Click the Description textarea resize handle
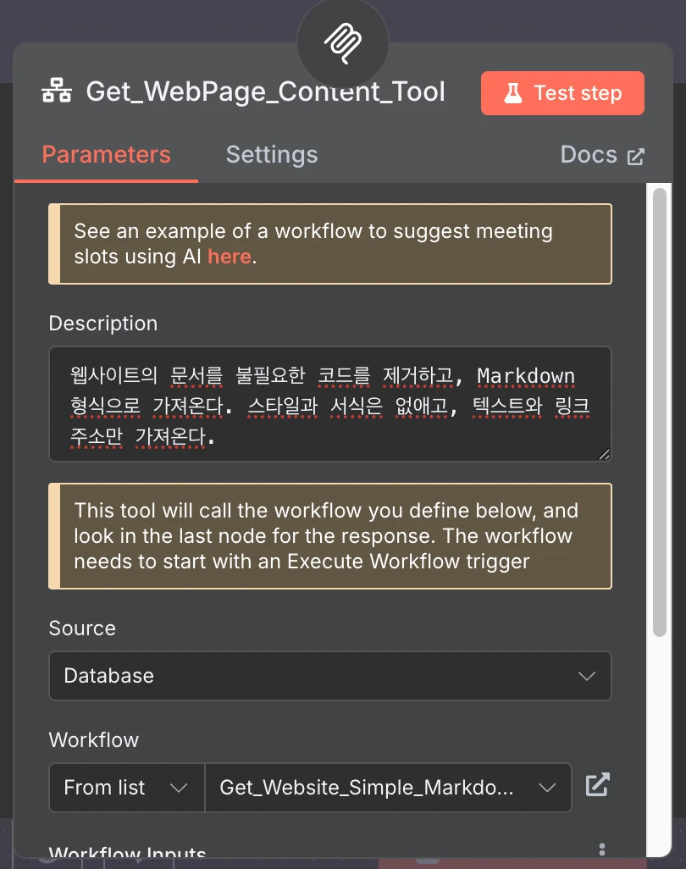686x869 pixels. click(x=604, y=455)
